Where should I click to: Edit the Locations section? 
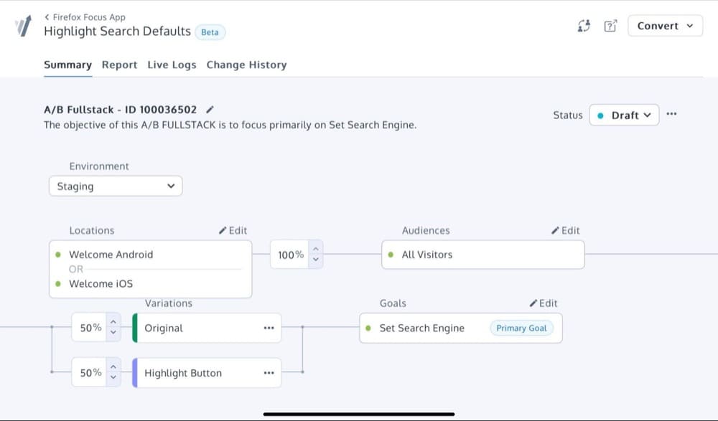[233, 230]
